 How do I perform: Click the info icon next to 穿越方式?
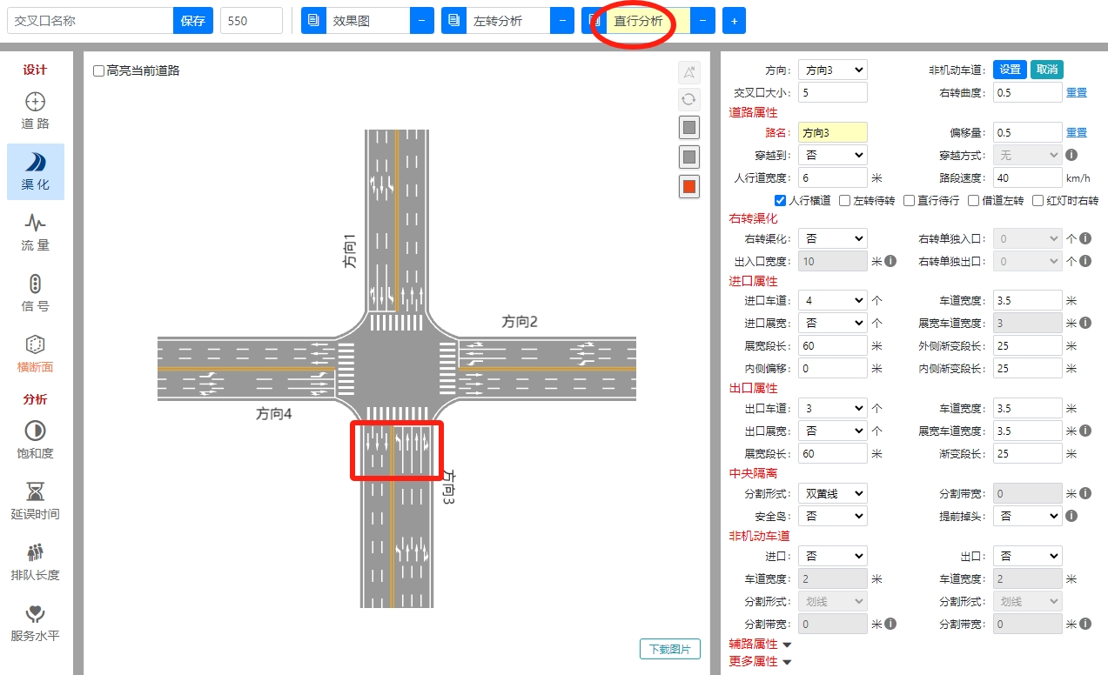pyautogui.click(x=1071, y=155)
